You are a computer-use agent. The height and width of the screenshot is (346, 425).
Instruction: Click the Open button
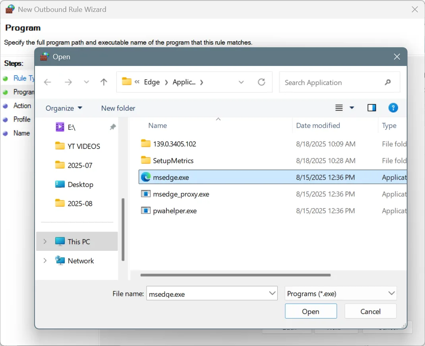coord(311,311)
